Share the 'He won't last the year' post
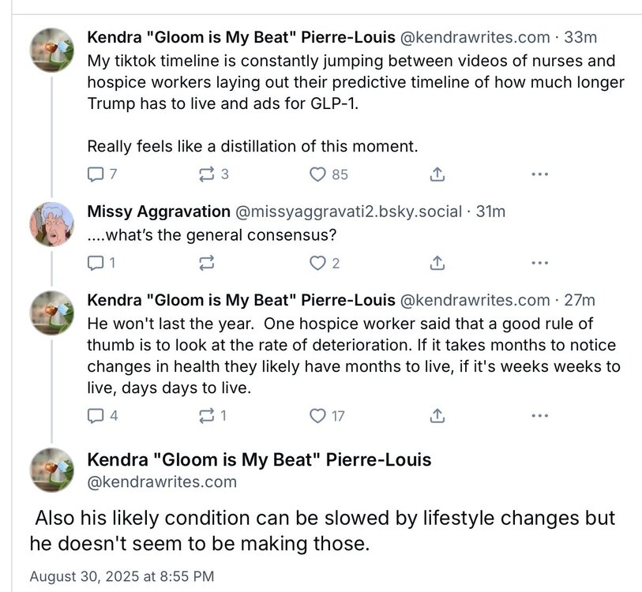Screen dimensions: 642x592 pos(437,414)
